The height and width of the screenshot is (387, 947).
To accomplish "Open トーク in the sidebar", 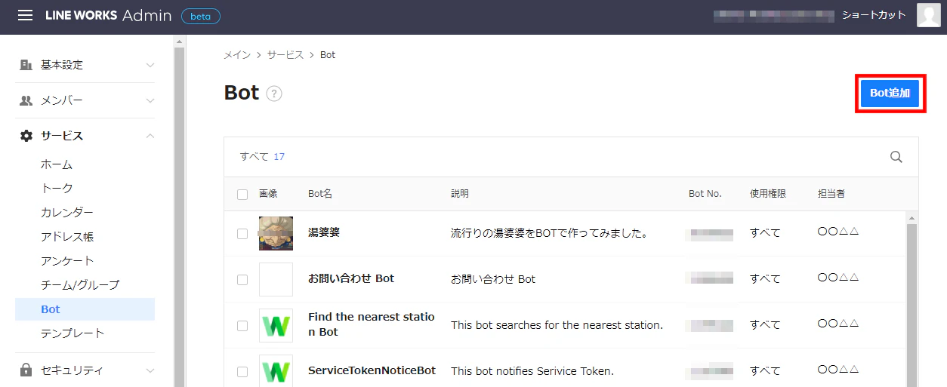I will [x=57, y=189].
